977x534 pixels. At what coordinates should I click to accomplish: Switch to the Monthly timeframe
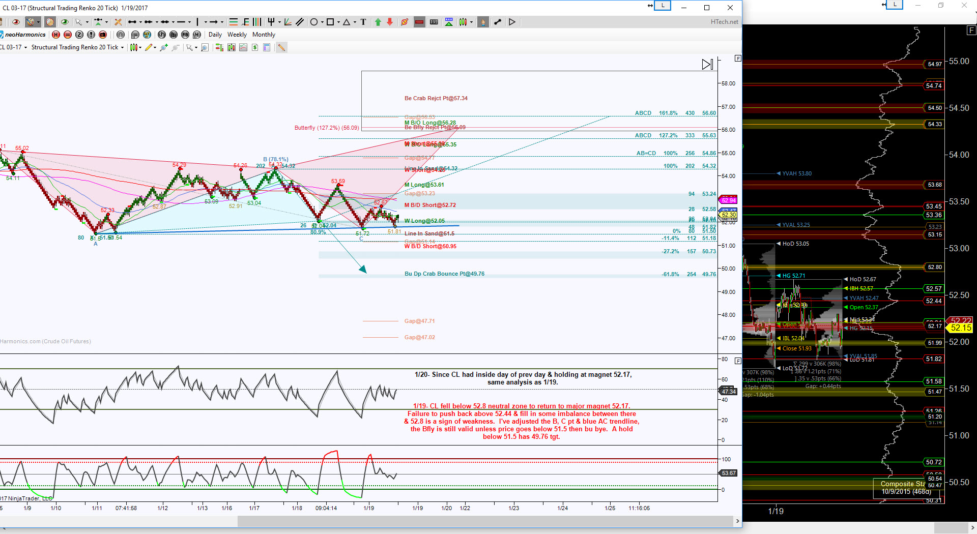(x=264, y=35)
